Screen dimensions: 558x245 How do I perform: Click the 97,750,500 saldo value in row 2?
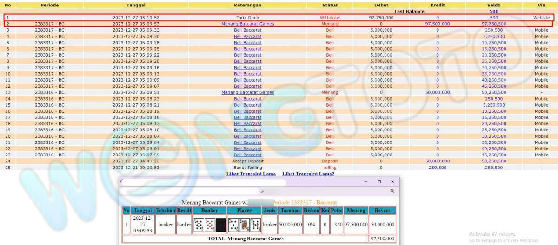coord(493,24)
